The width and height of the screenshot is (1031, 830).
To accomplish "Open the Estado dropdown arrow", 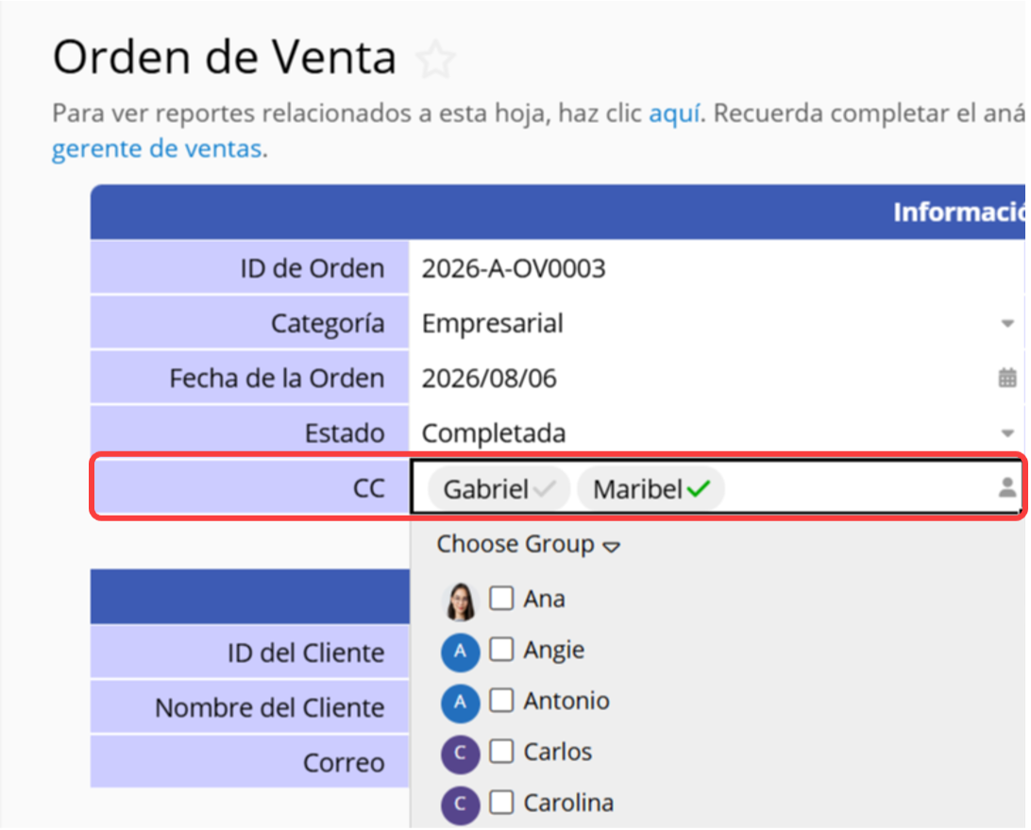I will (1006, 433).
